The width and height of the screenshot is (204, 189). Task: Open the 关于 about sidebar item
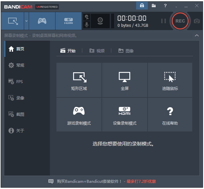27,130
